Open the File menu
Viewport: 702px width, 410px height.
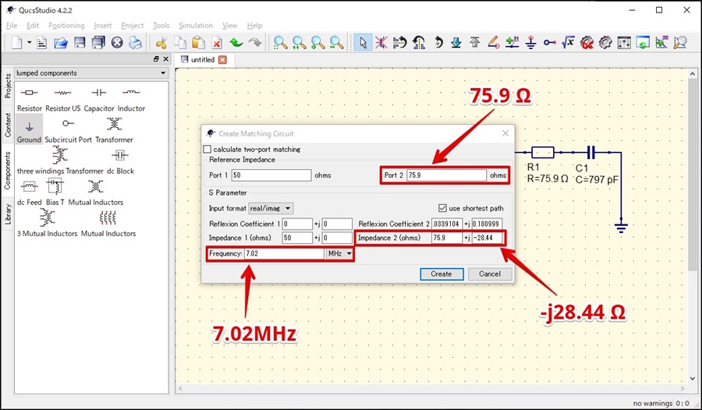(x=12, y=26)
